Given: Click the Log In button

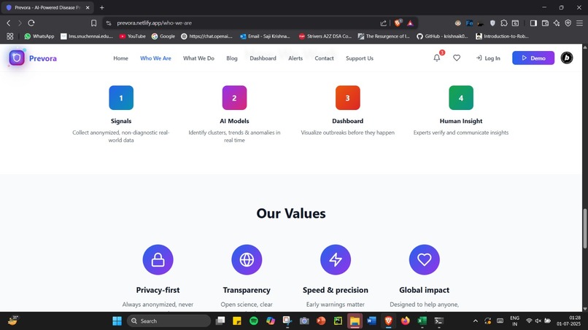Looking at the screenshot, I should pyautogui.click(x=488, y=58).
